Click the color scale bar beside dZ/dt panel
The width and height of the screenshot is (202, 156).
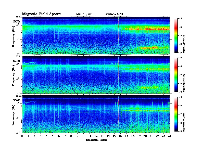coord(176,114)
